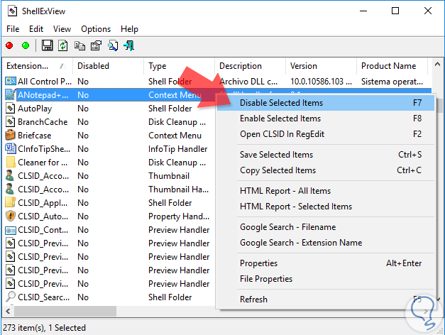Click the magnifying glass find toolbar icon
The width and height of the screenshot is (445, 335).
click(x=112, y=46)
